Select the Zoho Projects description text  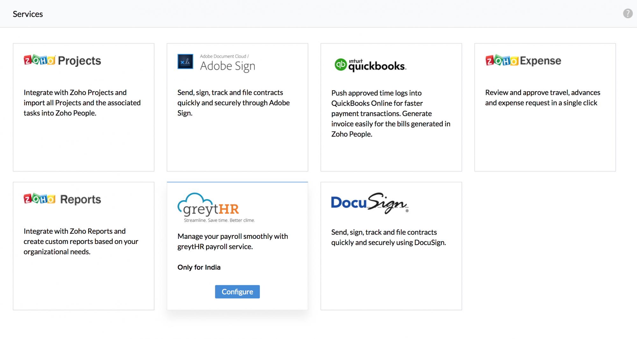point(82,103)
